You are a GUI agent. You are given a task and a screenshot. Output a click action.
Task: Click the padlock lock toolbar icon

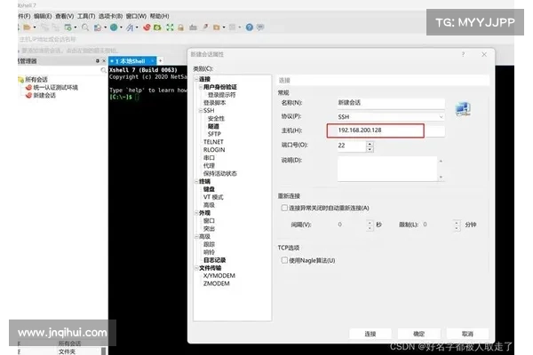pos(181,28)
